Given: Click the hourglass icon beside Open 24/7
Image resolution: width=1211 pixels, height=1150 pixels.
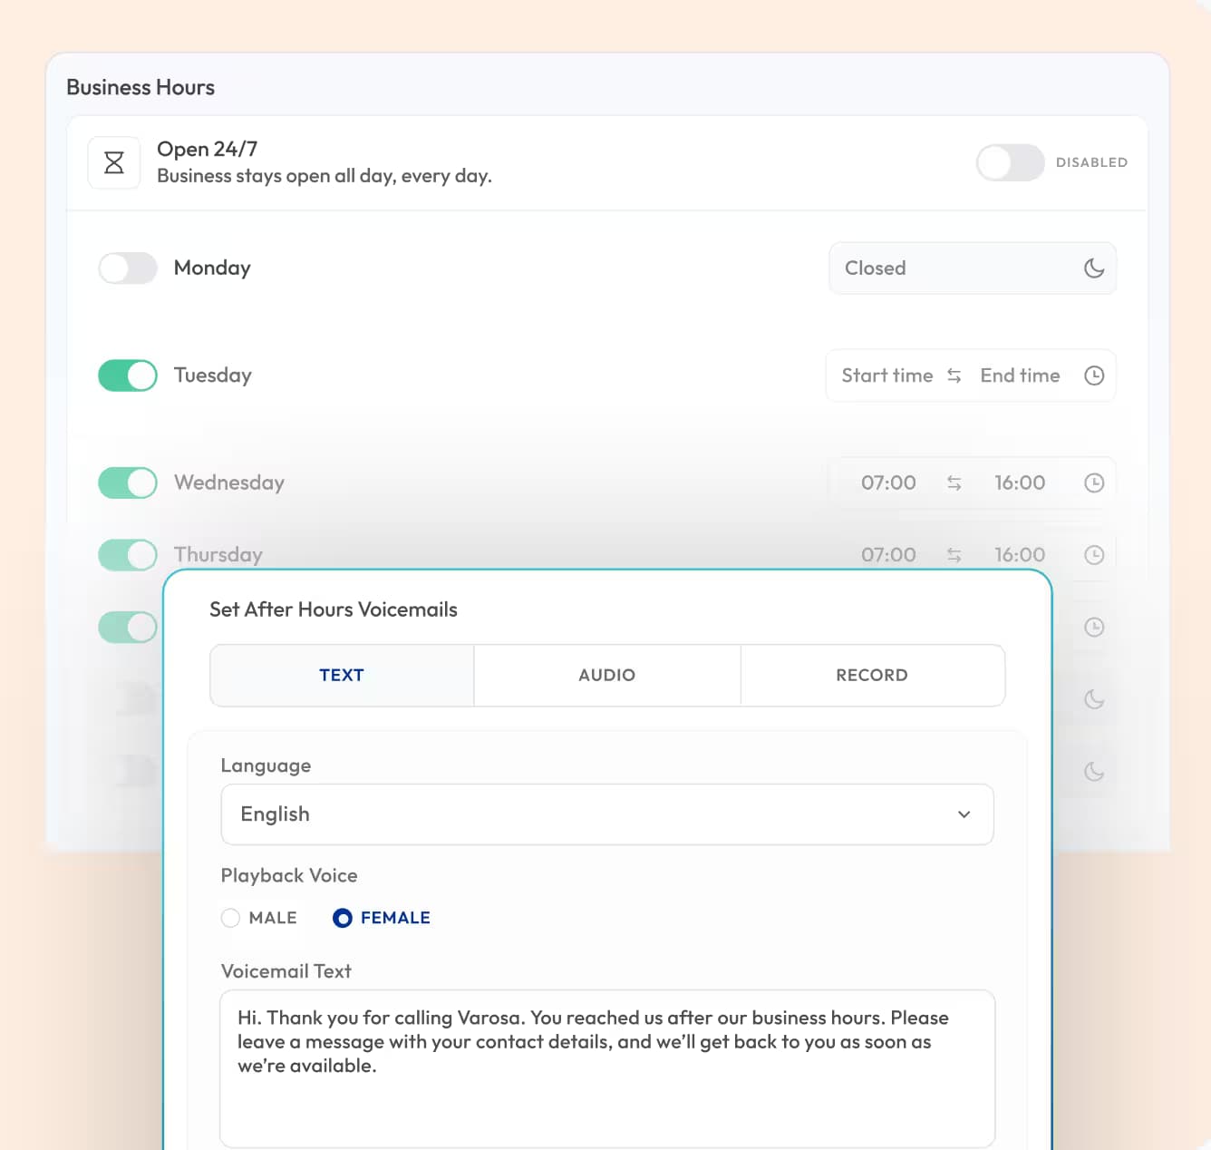Looking at the screenshot, I should (x=114, y=162).
